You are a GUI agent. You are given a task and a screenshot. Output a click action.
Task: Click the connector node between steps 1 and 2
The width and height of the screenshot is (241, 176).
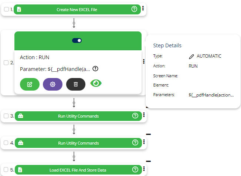[74, 23]
